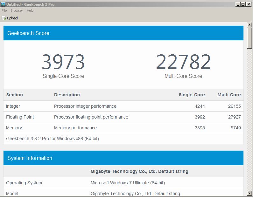The image size is (253, 198).
Task: Click 'Microsoft Windows 7 Ultimate (64-bit)' value
Action: [x=128, y=183]
